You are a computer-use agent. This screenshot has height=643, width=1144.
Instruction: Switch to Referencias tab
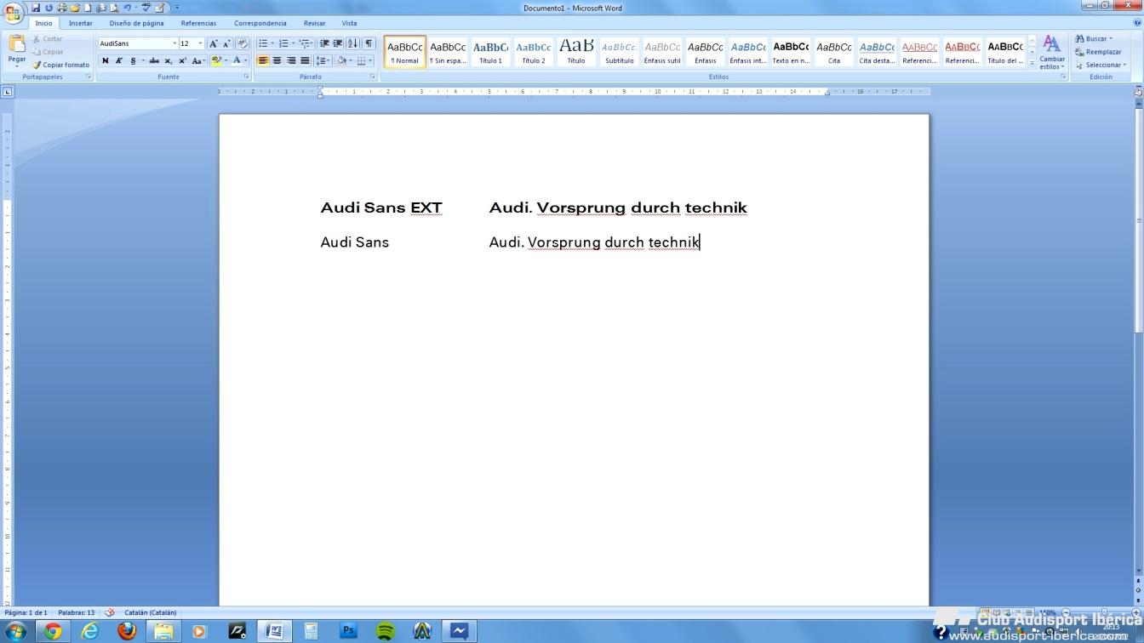(x=198, y=23)
